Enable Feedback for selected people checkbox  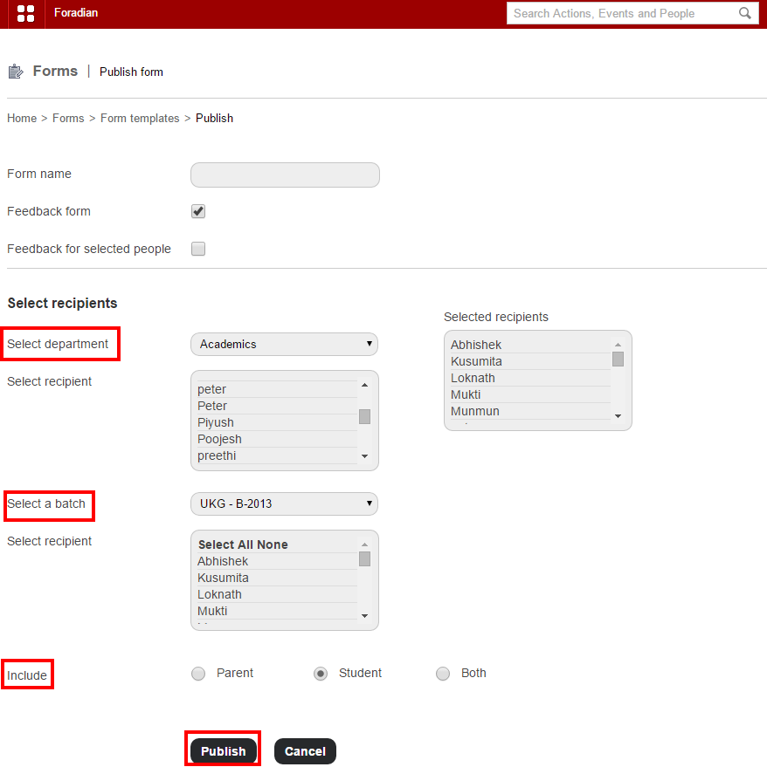pos(198,249)
